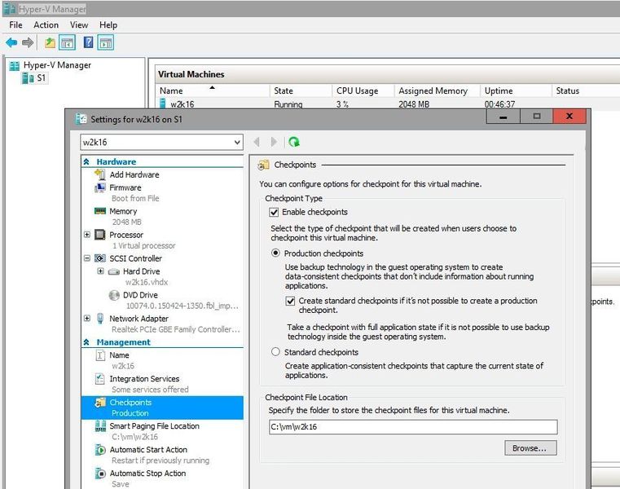Select the Memory chip icon
The image size is (620, 489).
(100, 211)
